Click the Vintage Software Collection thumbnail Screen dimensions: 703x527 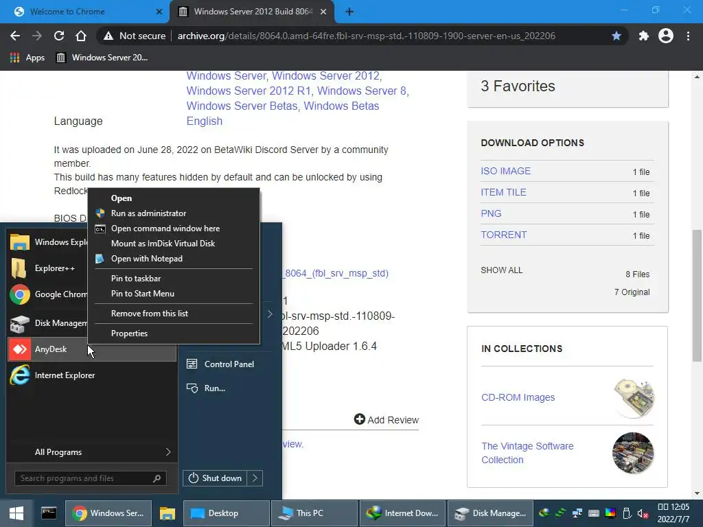(x=633, y=453)
